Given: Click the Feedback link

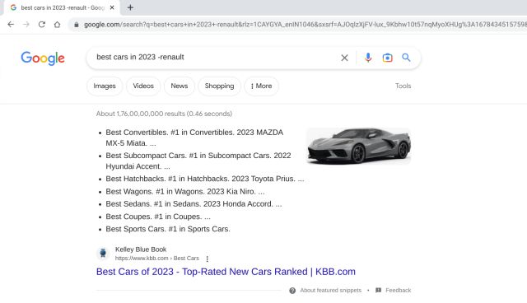Looking at the screenshot, I should click(398, 290).
